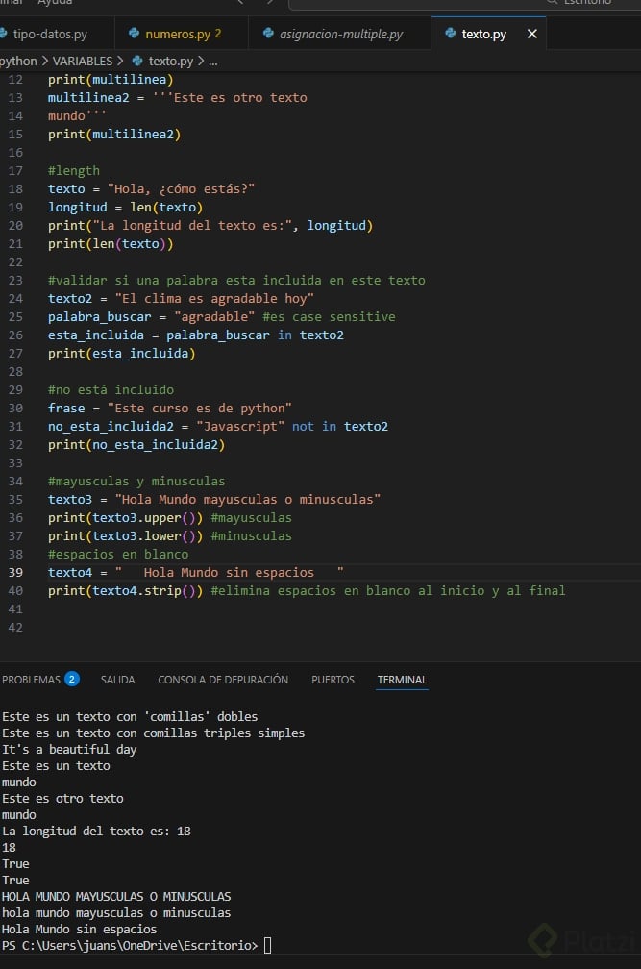Click 'print(texto3.upper())' call
This screenshot has height=969, width=641.
(x=125, y=518)
